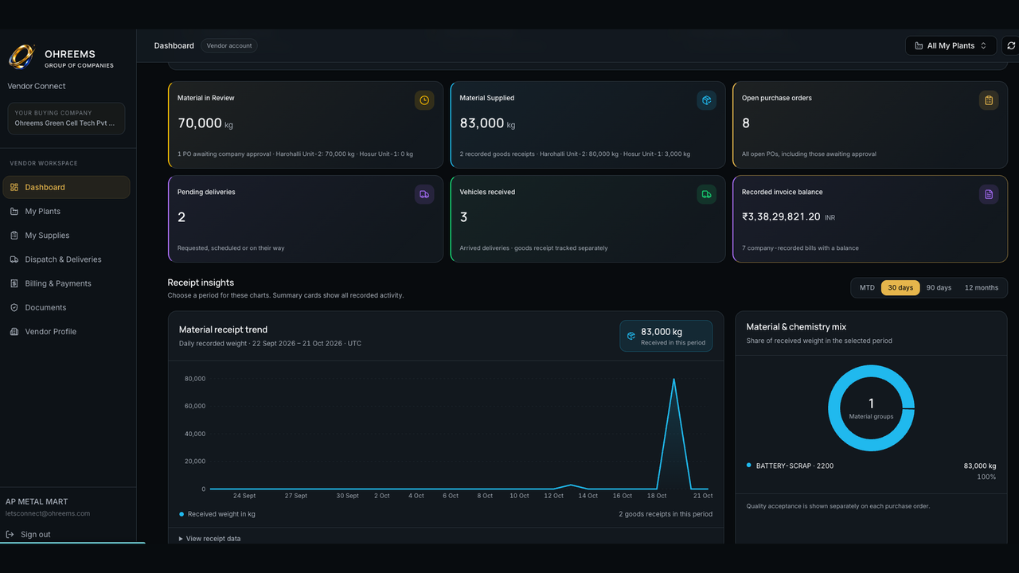The width and height of the screenshot is (1019, 573).
Task: Click the Billing & Payments receipt icon
Action: pos(14,283)
